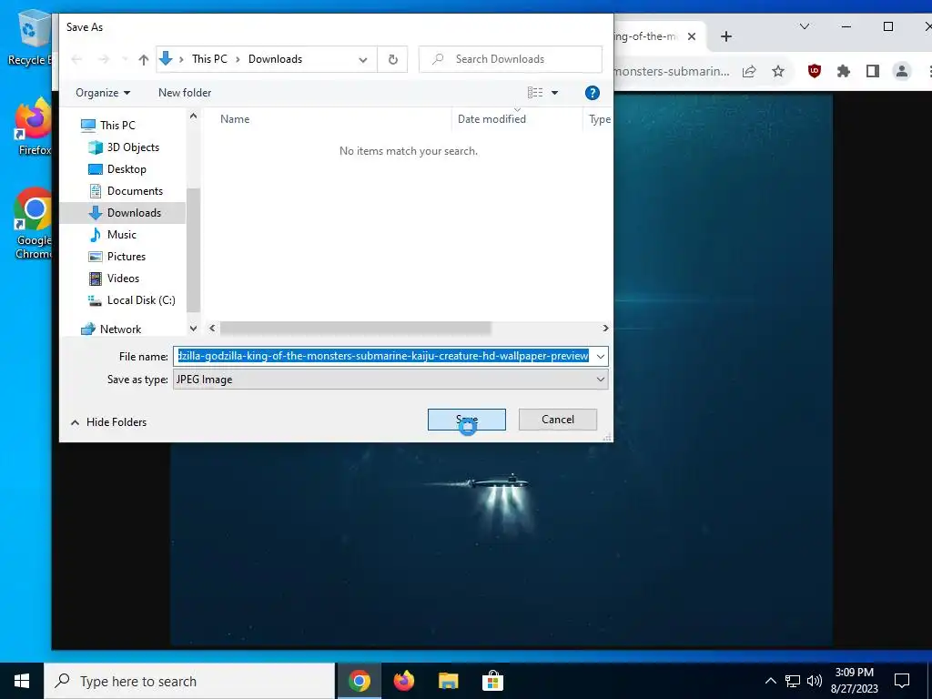Sort files by Date modified column
932x699 pixels.
click(491, 119)
